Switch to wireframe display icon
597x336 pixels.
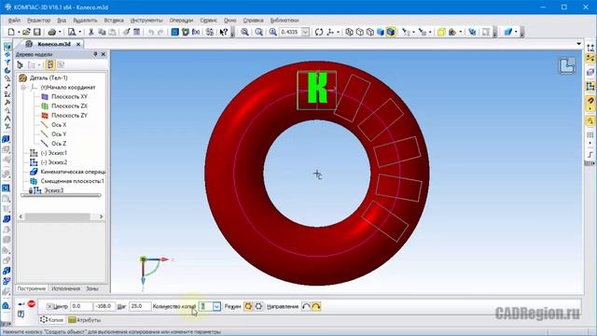(x=349, y=32)
